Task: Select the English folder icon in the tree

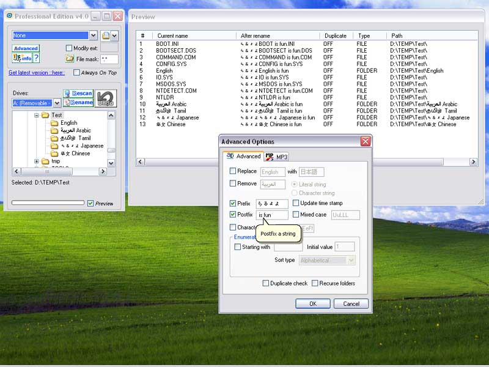Action: click(x=54, y=123)
